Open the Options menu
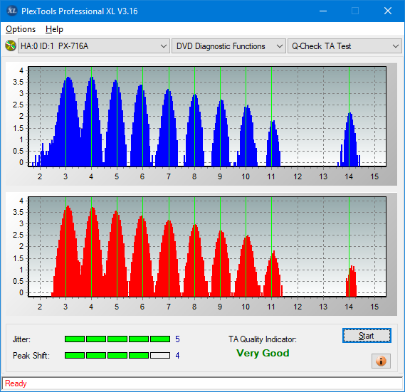Image resolution: width=405 pixels, height=392 pixels. [x=21, y=29]
